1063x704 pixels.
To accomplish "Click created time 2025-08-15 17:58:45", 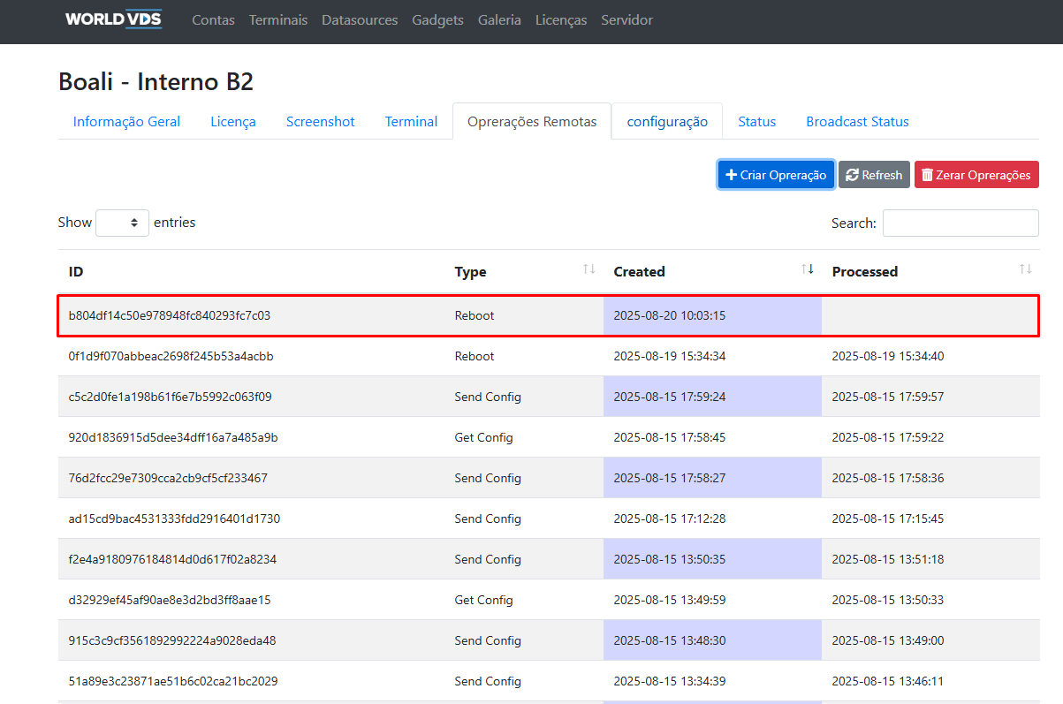I will click(670, 437).
